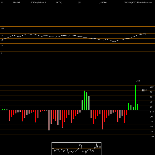Click the RSI axis label 70
The width and height of the screenshot is (155, 155).
coord(2,36)
